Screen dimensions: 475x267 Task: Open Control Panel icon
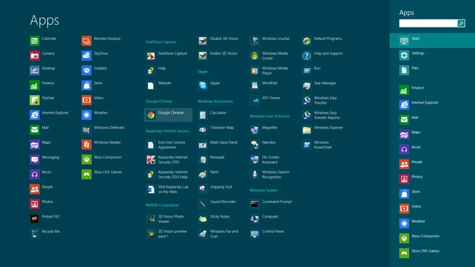(255, 234)
